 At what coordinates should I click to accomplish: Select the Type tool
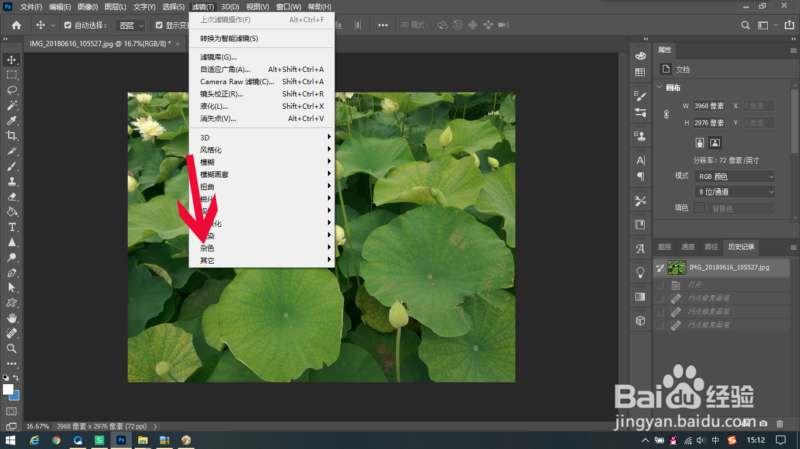tap(11, 227)
